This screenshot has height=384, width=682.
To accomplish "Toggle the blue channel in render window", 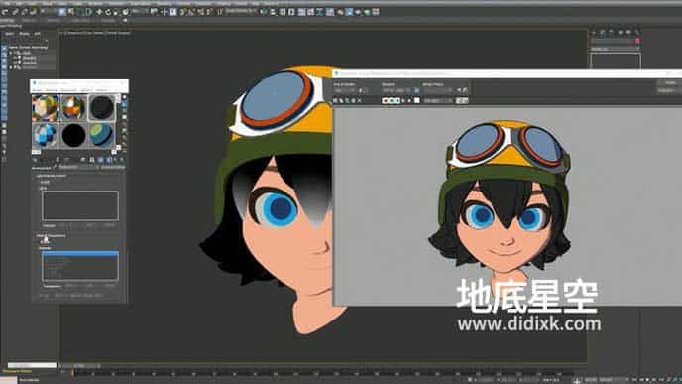I will click(398, 101).
